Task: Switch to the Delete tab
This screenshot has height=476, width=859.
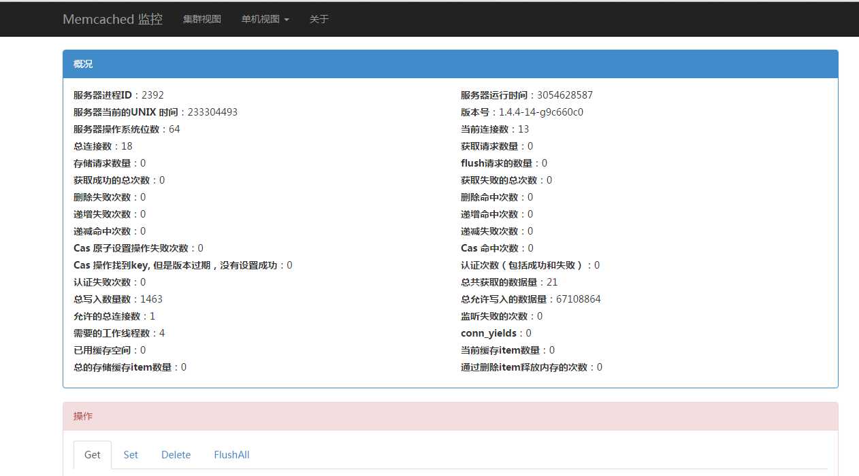Action: point(176,455)
